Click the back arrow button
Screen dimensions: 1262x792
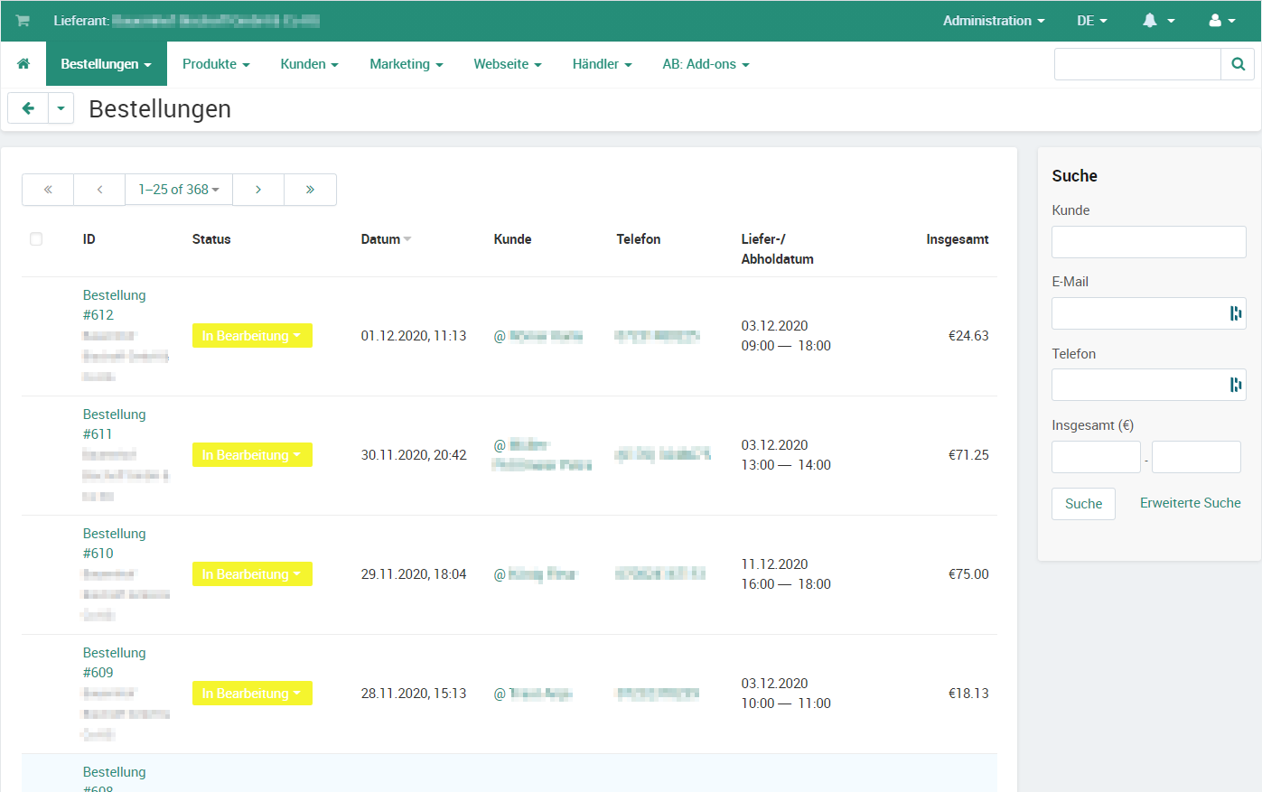(28, 108)
